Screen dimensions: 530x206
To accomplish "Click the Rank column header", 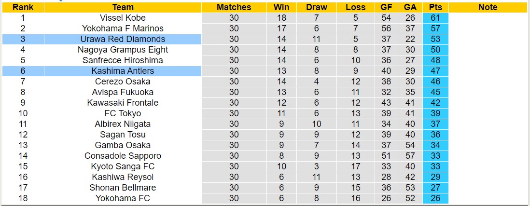I will (22, 7).
